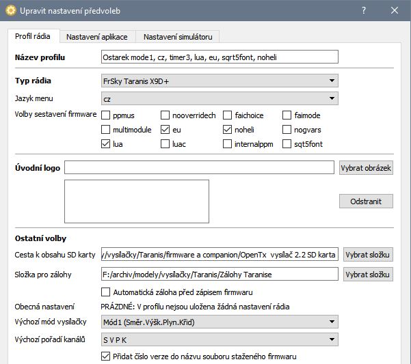Expand Výchozí pořadí kanálů dropdown
The height and width of the screenshot is (364, 411).
(x=219, y=339)
